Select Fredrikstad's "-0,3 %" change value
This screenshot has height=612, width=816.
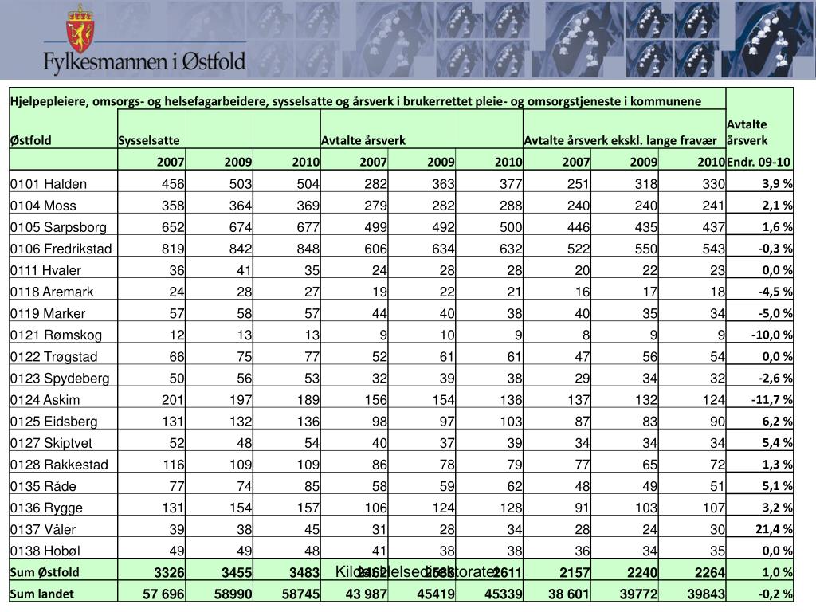[775, 249]
